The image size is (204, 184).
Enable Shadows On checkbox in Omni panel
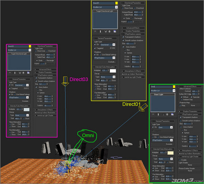[x=153, y=137]
